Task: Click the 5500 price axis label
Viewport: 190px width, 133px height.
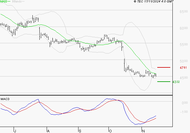Action: [184, 44]
